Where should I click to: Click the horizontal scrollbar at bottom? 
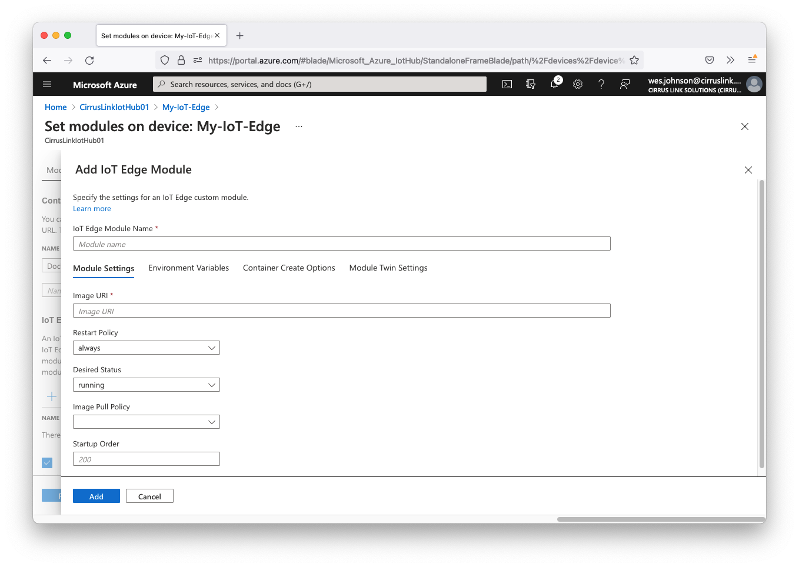point(660,519)
